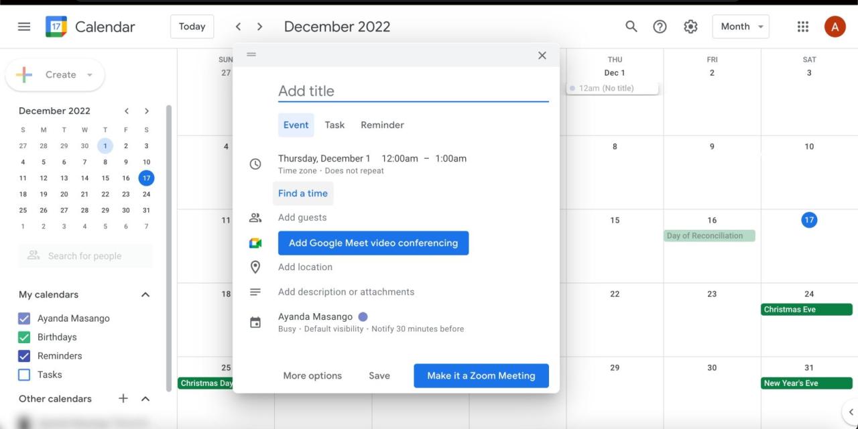858x429 pixels.
Task: Open the main hamburger menu
Action: point(24,27)
